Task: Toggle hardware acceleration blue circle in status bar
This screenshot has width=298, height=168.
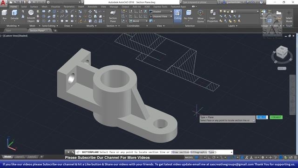Action: point(281,158)
